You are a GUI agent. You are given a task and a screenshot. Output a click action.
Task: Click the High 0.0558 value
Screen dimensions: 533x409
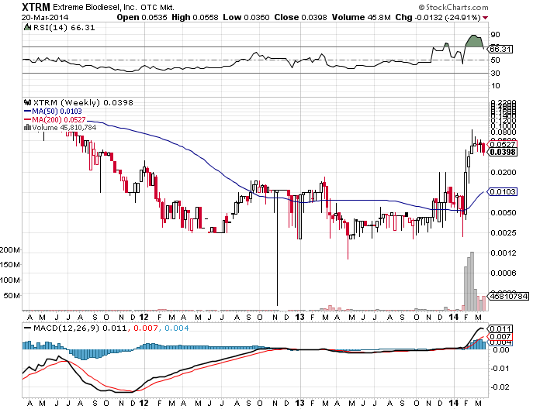195,17
